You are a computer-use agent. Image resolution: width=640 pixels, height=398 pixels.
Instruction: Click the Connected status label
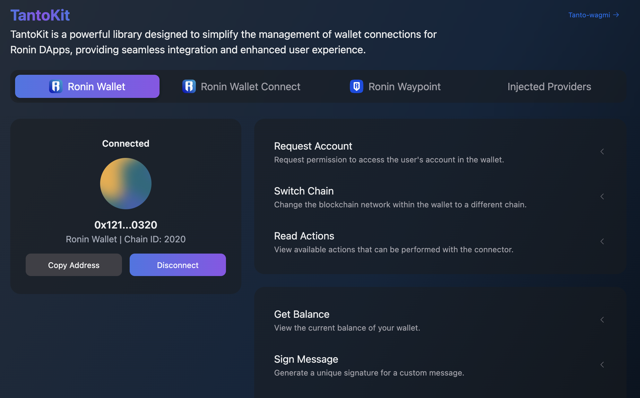click(x=126, y=143)
